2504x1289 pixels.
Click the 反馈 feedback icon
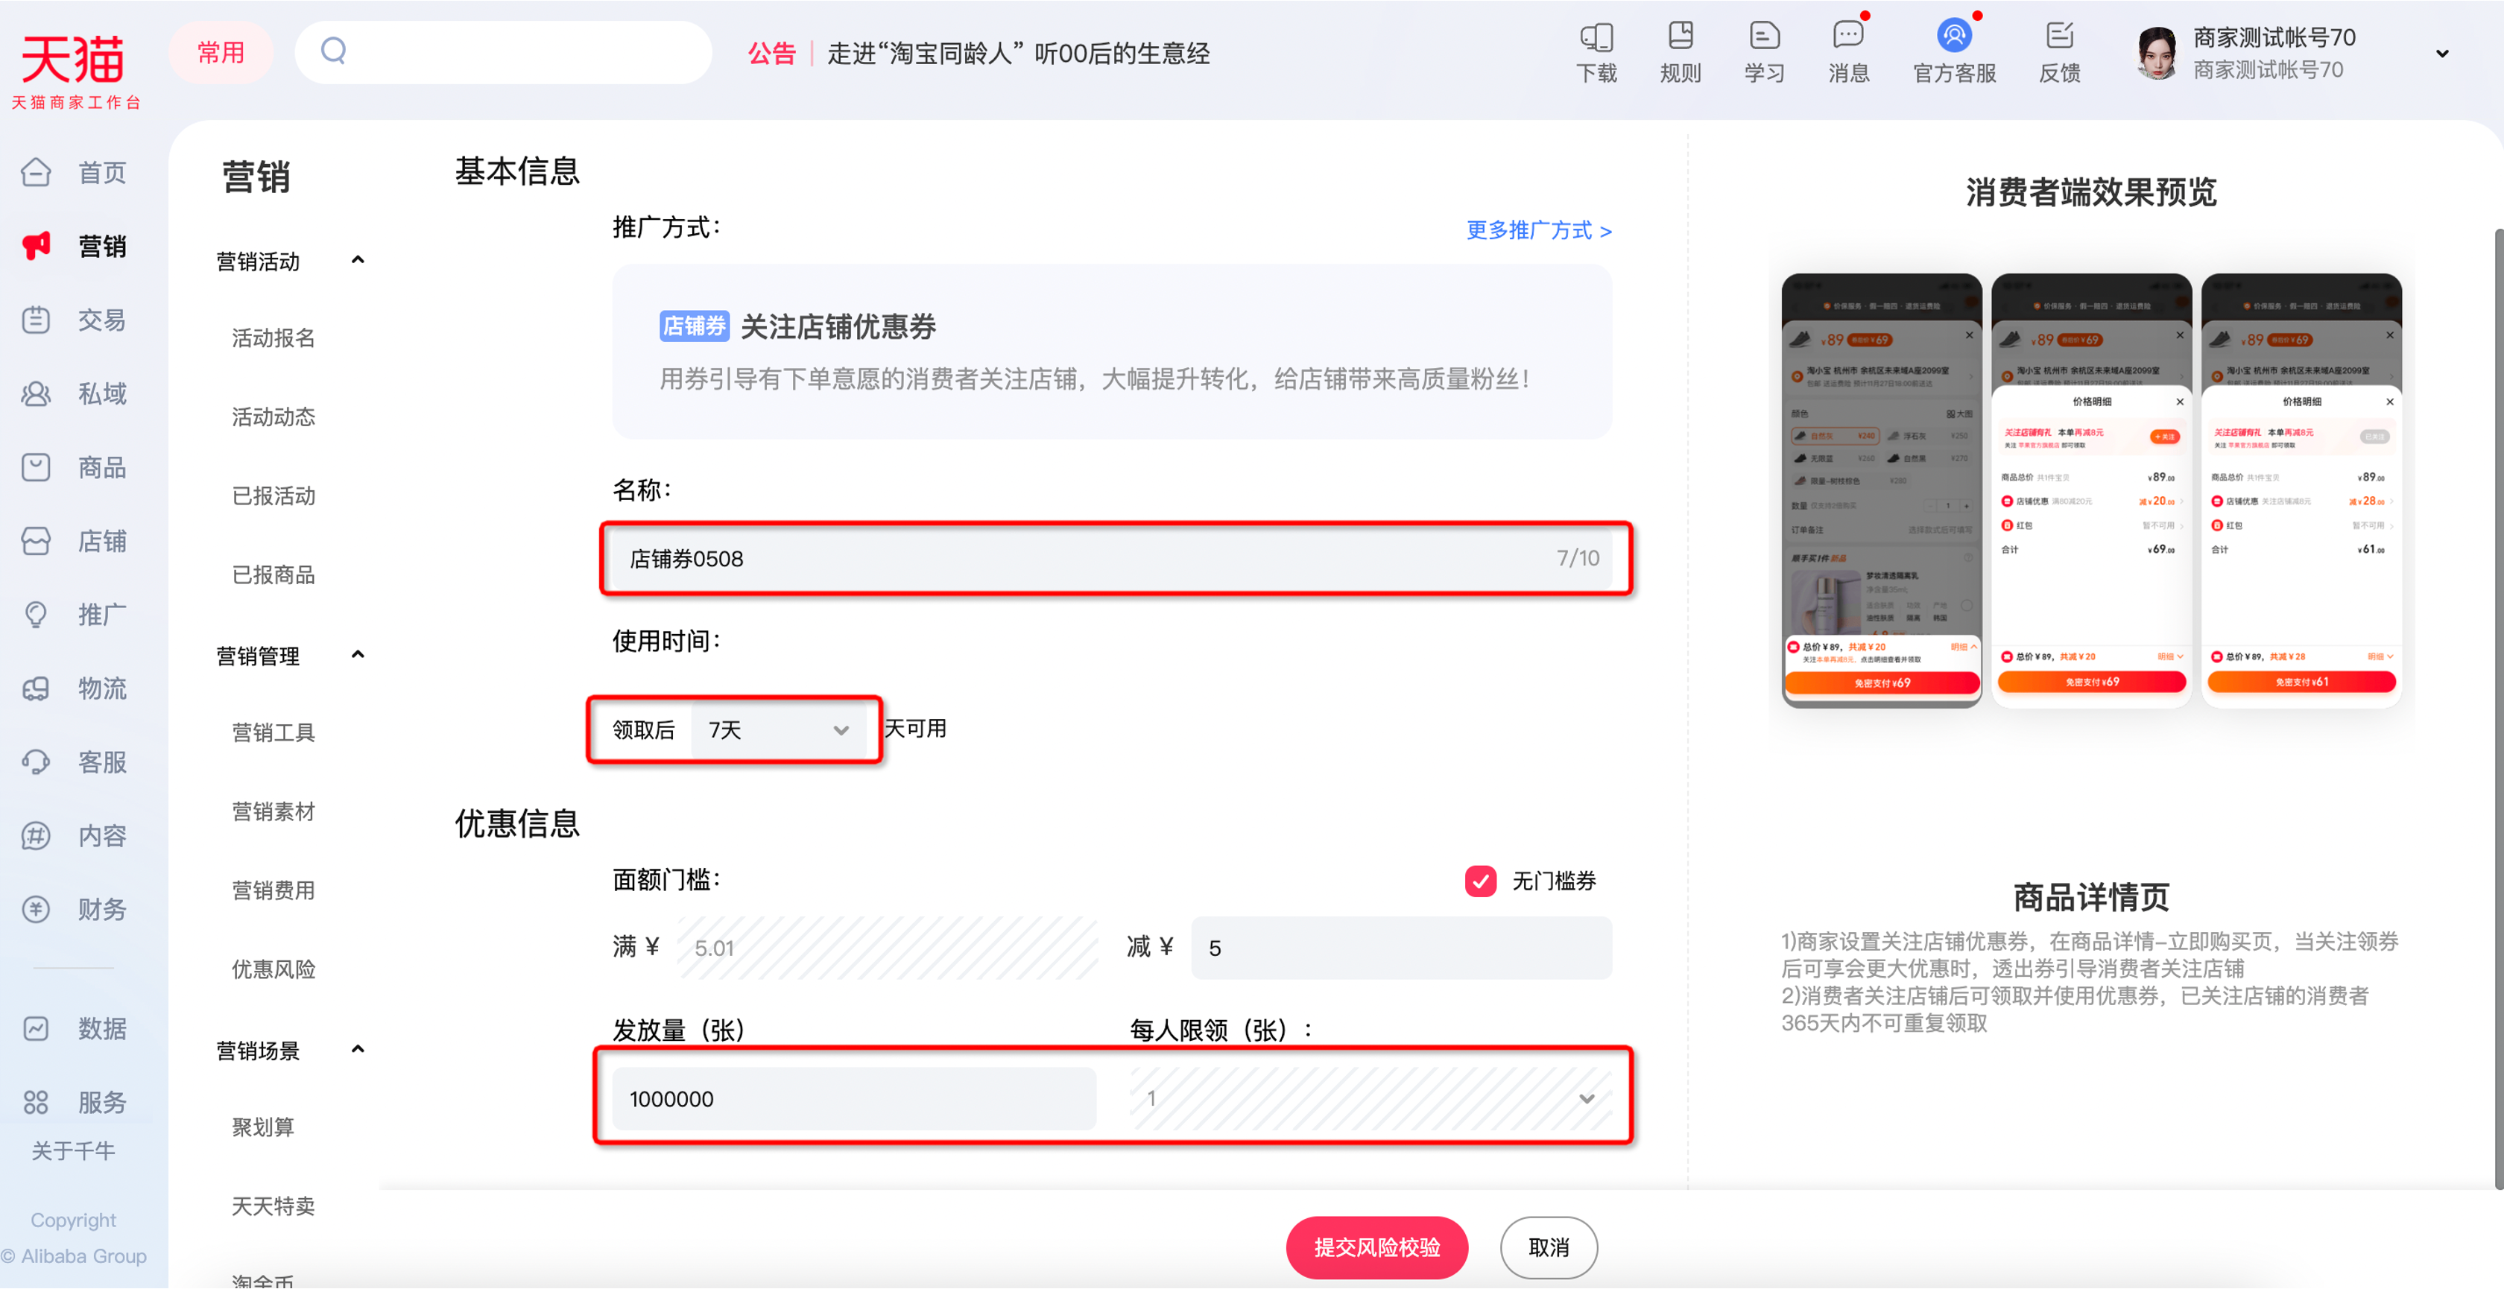click(x=2060, y=37)
